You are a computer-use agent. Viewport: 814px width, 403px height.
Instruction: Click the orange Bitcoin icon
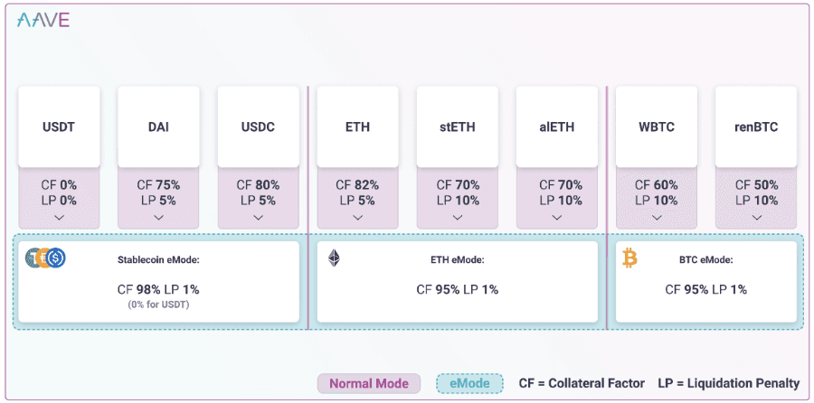tap(630, 258)
